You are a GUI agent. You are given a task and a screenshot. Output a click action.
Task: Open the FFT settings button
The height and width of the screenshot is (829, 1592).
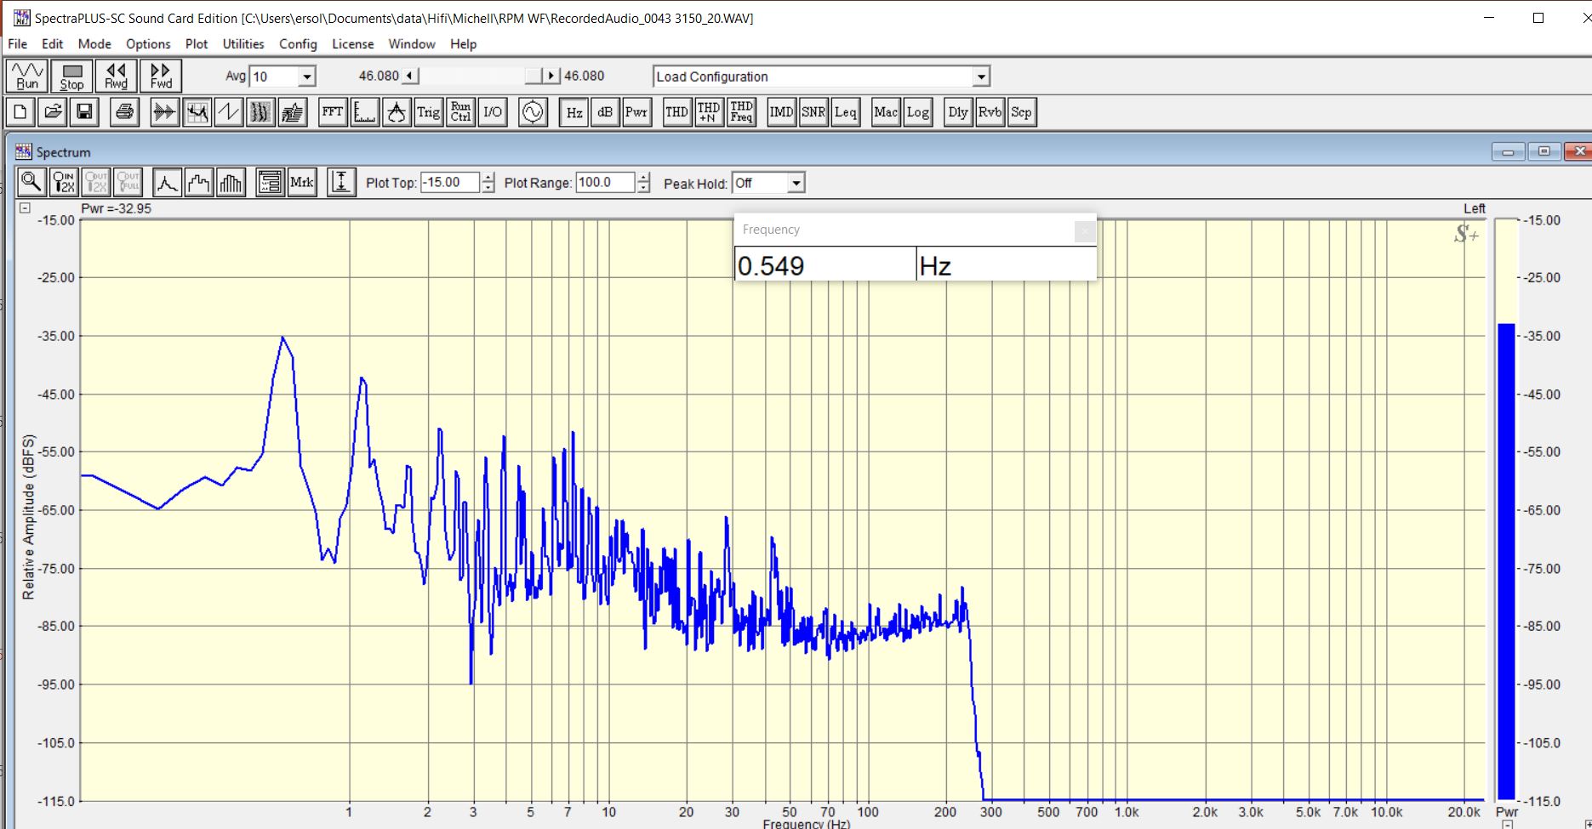[x=333, y=112]
